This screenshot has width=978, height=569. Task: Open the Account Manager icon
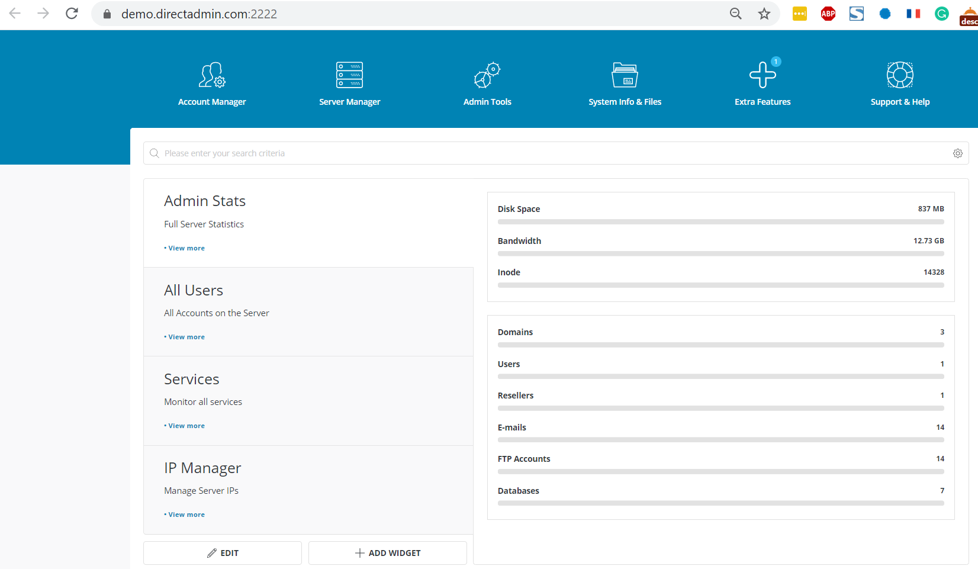212,75
